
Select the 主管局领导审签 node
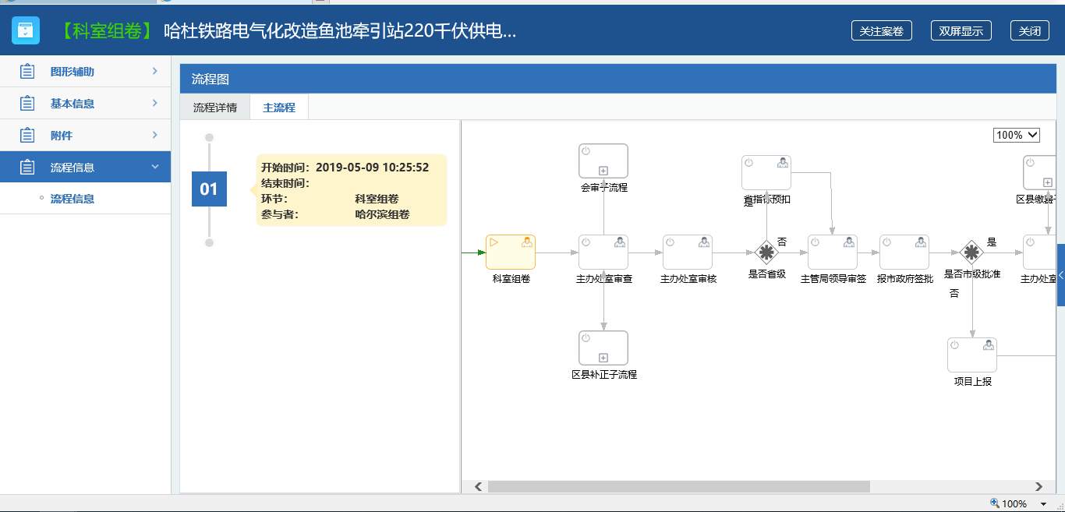click(x=833, y=252)
